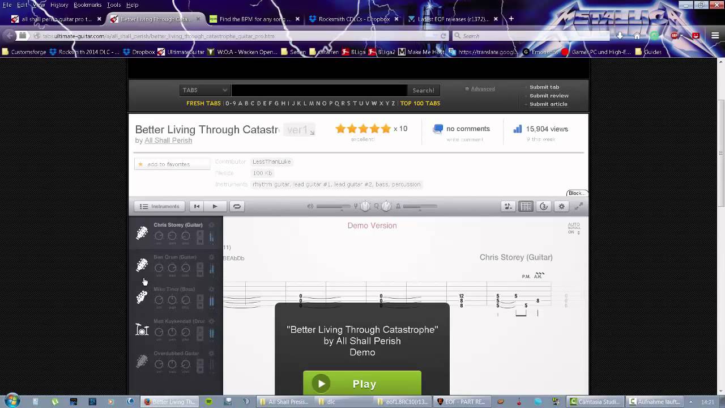This screenshot has width=725, height=408.
Task: Switch player to fullscreen mode
Action: tap(579, 206)
